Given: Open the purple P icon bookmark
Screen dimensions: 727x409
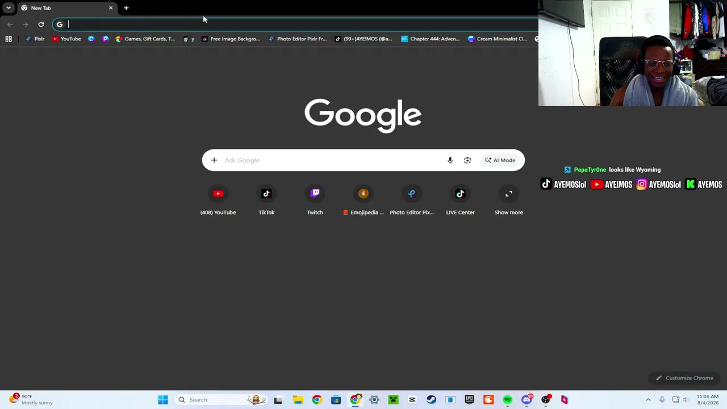Looking at the screenshot, I should (105, 39).
